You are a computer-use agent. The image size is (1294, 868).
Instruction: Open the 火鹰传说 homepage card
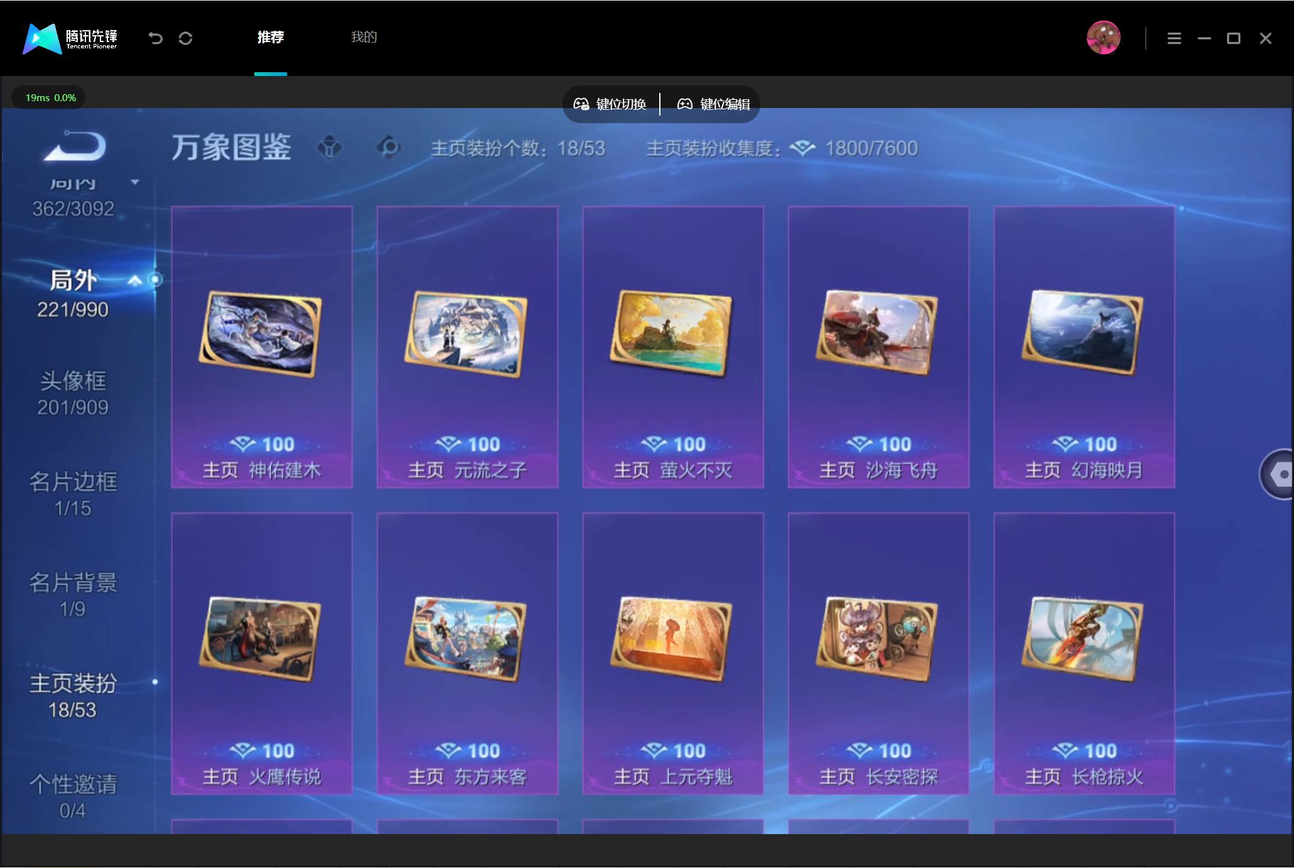[x=262, y=653]
